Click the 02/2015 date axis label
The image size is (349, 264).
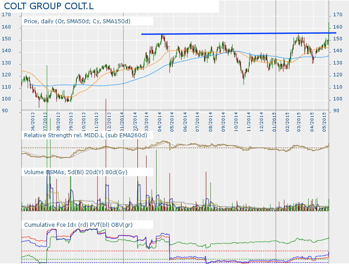click(288, 122)
